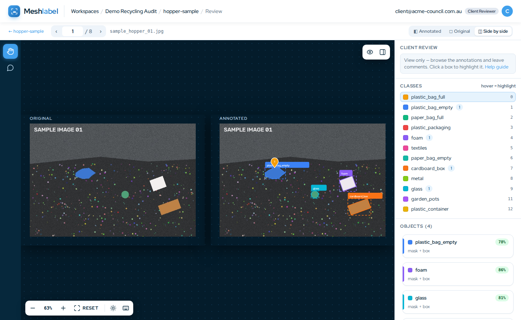The width and height of the screenshot is (521, 320).
Task: Click the foam swatch in Classes list
Action: tap(406, 138)
